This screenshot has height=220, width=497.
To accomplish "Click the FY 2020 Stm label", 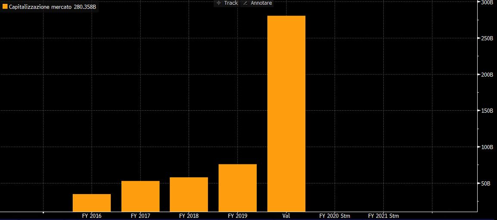I will 335,216.
